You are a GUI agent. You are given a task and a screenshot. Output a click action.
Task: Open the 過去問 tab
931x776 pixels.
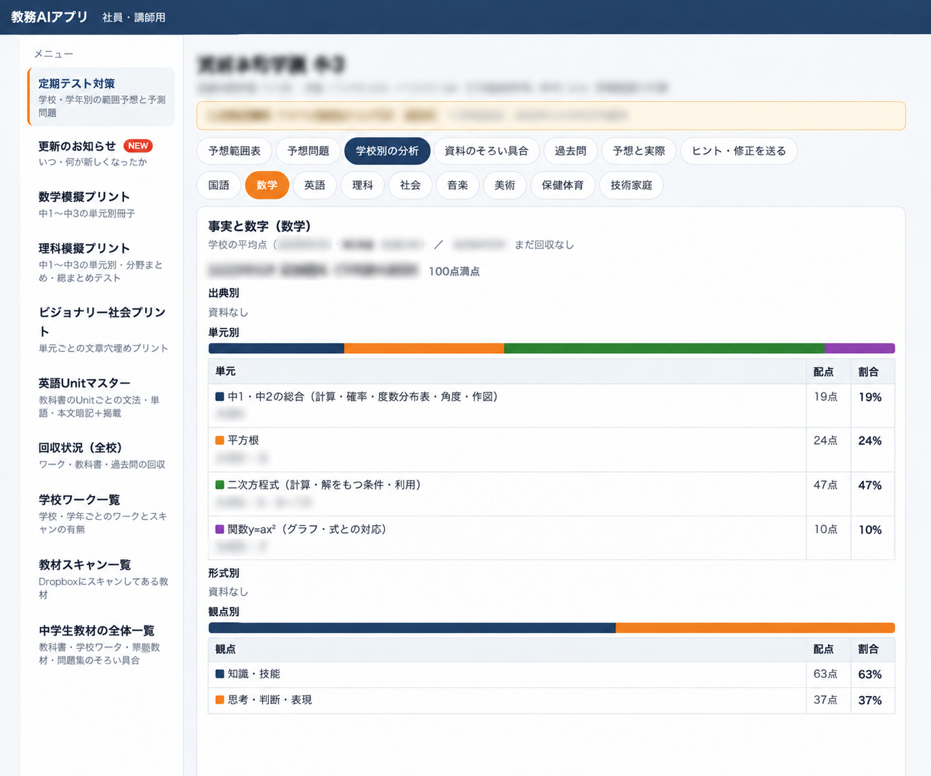[571, 150]
